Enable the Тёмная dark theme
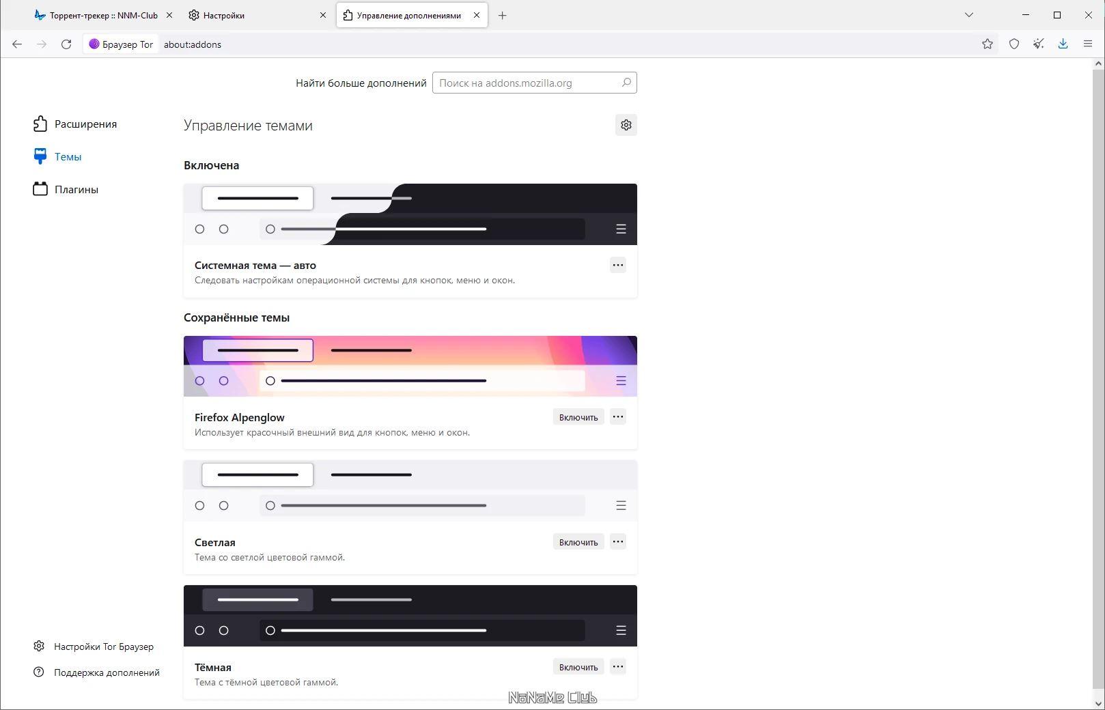Viewport: 1105px width, 710px height. click(578, 667)
